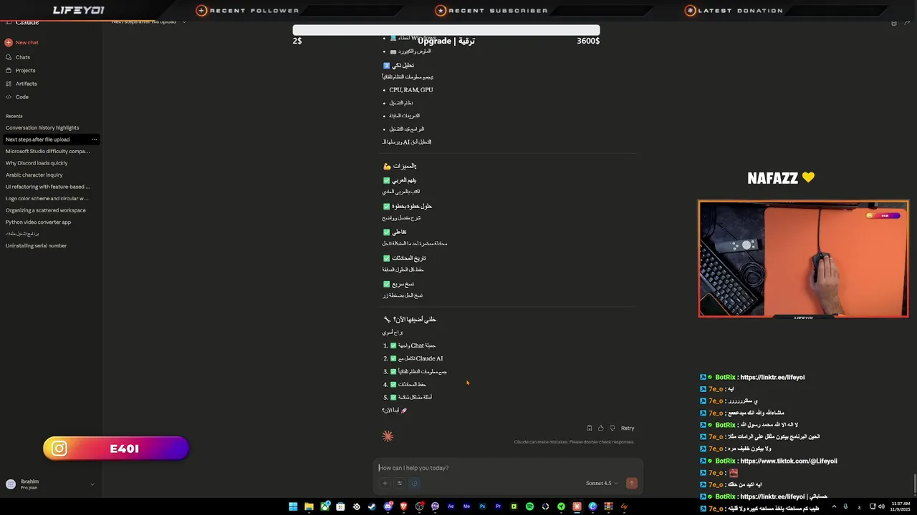Open Spotify from taskbar
The image size is (917, 515).
tap(529, 506)
